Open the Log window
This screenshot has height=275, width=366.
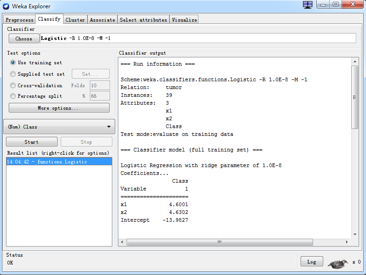click(312, 262)
